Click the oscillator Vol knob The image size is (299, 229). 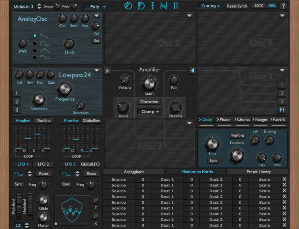(96, 25)
